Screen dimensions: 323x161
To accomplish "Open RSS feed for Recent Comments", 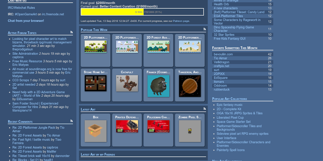I will click(72, 121).
